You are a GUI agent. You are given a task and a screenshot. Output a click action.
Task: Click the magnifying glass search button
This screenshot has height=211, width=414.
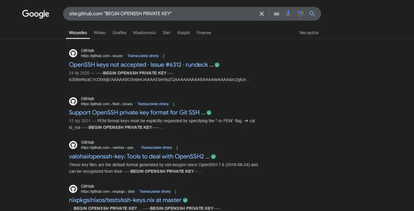[x=312, y=14]
